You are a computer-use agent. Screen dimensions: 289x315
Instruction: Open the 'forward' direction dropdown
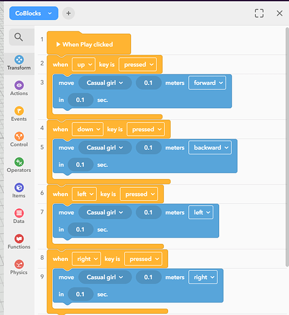pos(207,83)
